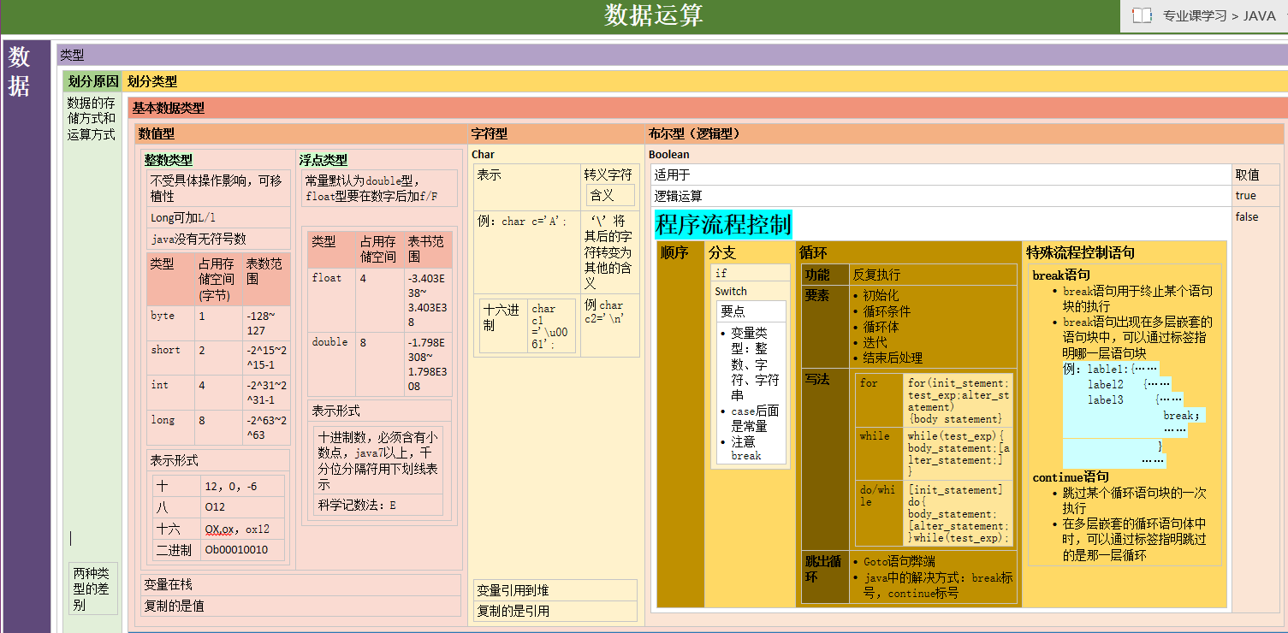The image size is (1288, 633).
Task: Click the highlighted 程序流程控制 heading
Action: pos(723,225)
